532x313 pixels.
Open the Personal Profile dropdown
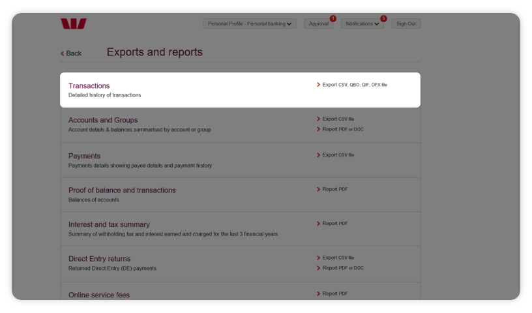[250, 23]
